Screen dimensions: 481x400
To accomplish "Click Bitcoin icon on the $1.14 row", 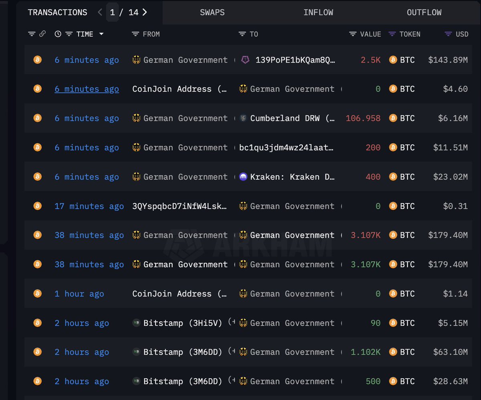I will click(x=37, y=293).
